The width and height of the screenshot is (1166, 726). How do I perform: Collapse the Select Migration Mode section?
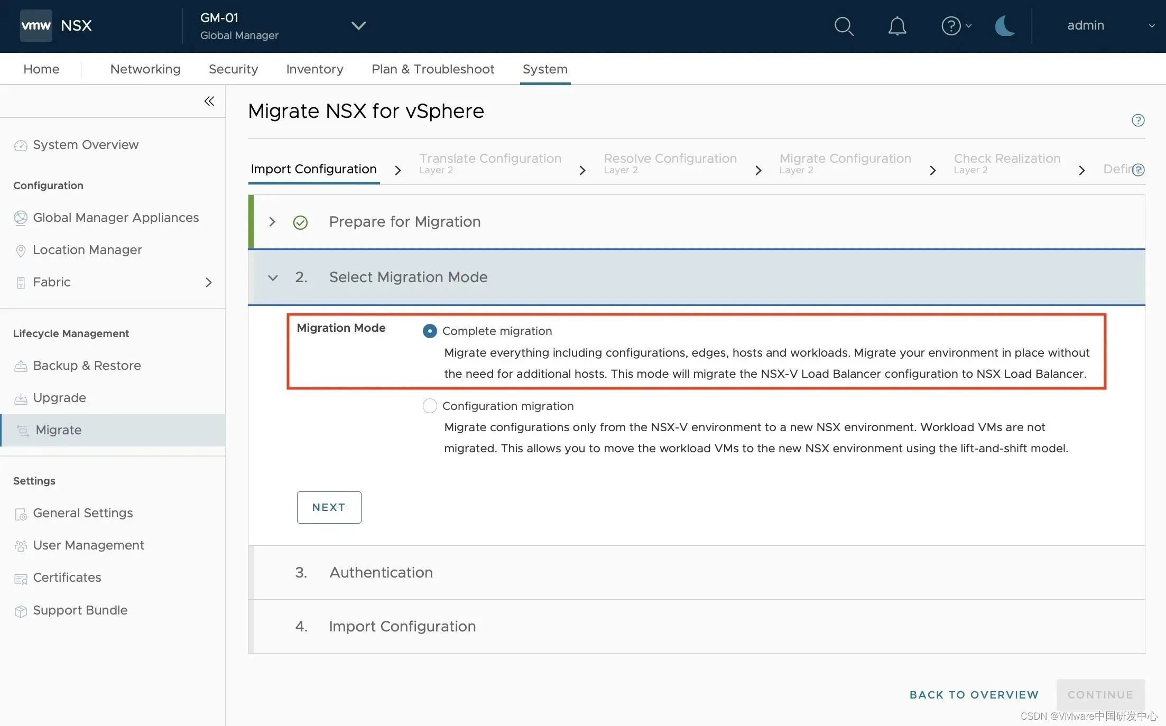(273, 277)
